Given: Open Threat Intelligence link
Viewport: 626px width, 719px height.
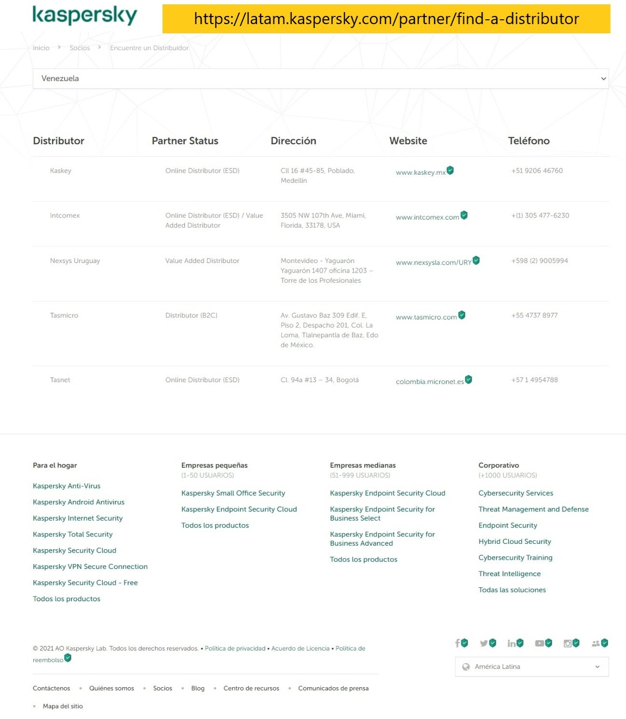Looking at the screenshot, I should pos(509,574).
